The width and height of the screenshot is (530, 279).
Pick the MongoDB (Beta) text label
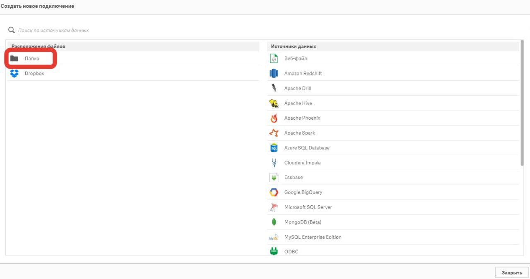pyautogui.click(x=303, y=222)
